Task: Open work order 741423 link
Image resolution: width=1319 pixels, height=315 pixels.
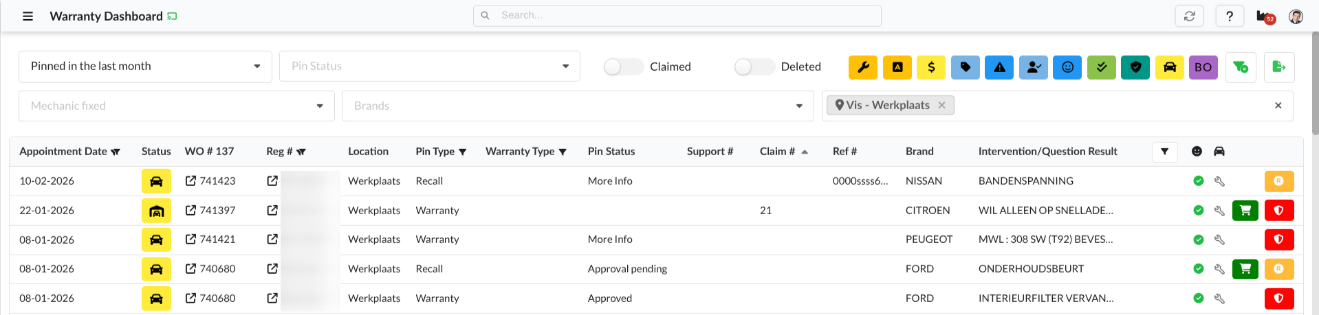Action: [211, 181]
